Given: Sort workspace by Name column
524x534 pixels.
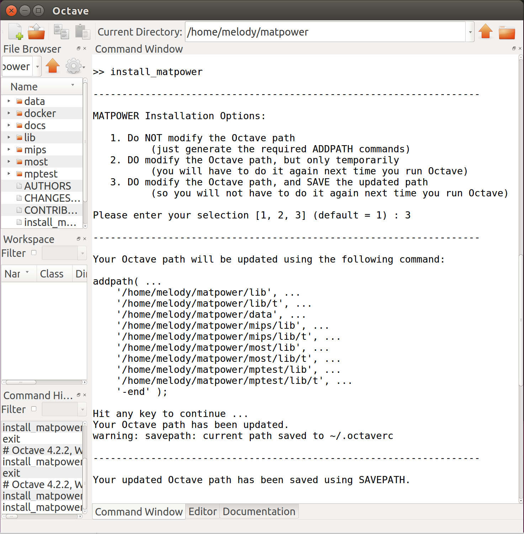Looking at the screenshot, I should (x=19, y=274).
